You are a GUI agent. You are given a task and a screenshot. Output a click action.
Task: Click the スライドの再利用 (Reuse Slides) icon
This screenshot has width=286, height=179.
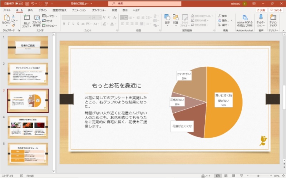coord(37,17)
